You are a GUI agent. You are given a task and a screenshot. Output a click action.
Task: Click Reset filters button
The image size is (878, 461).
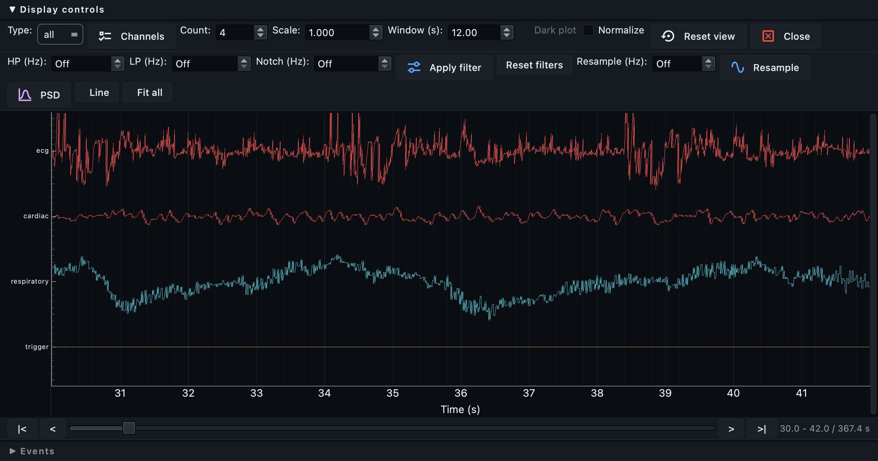534,65
